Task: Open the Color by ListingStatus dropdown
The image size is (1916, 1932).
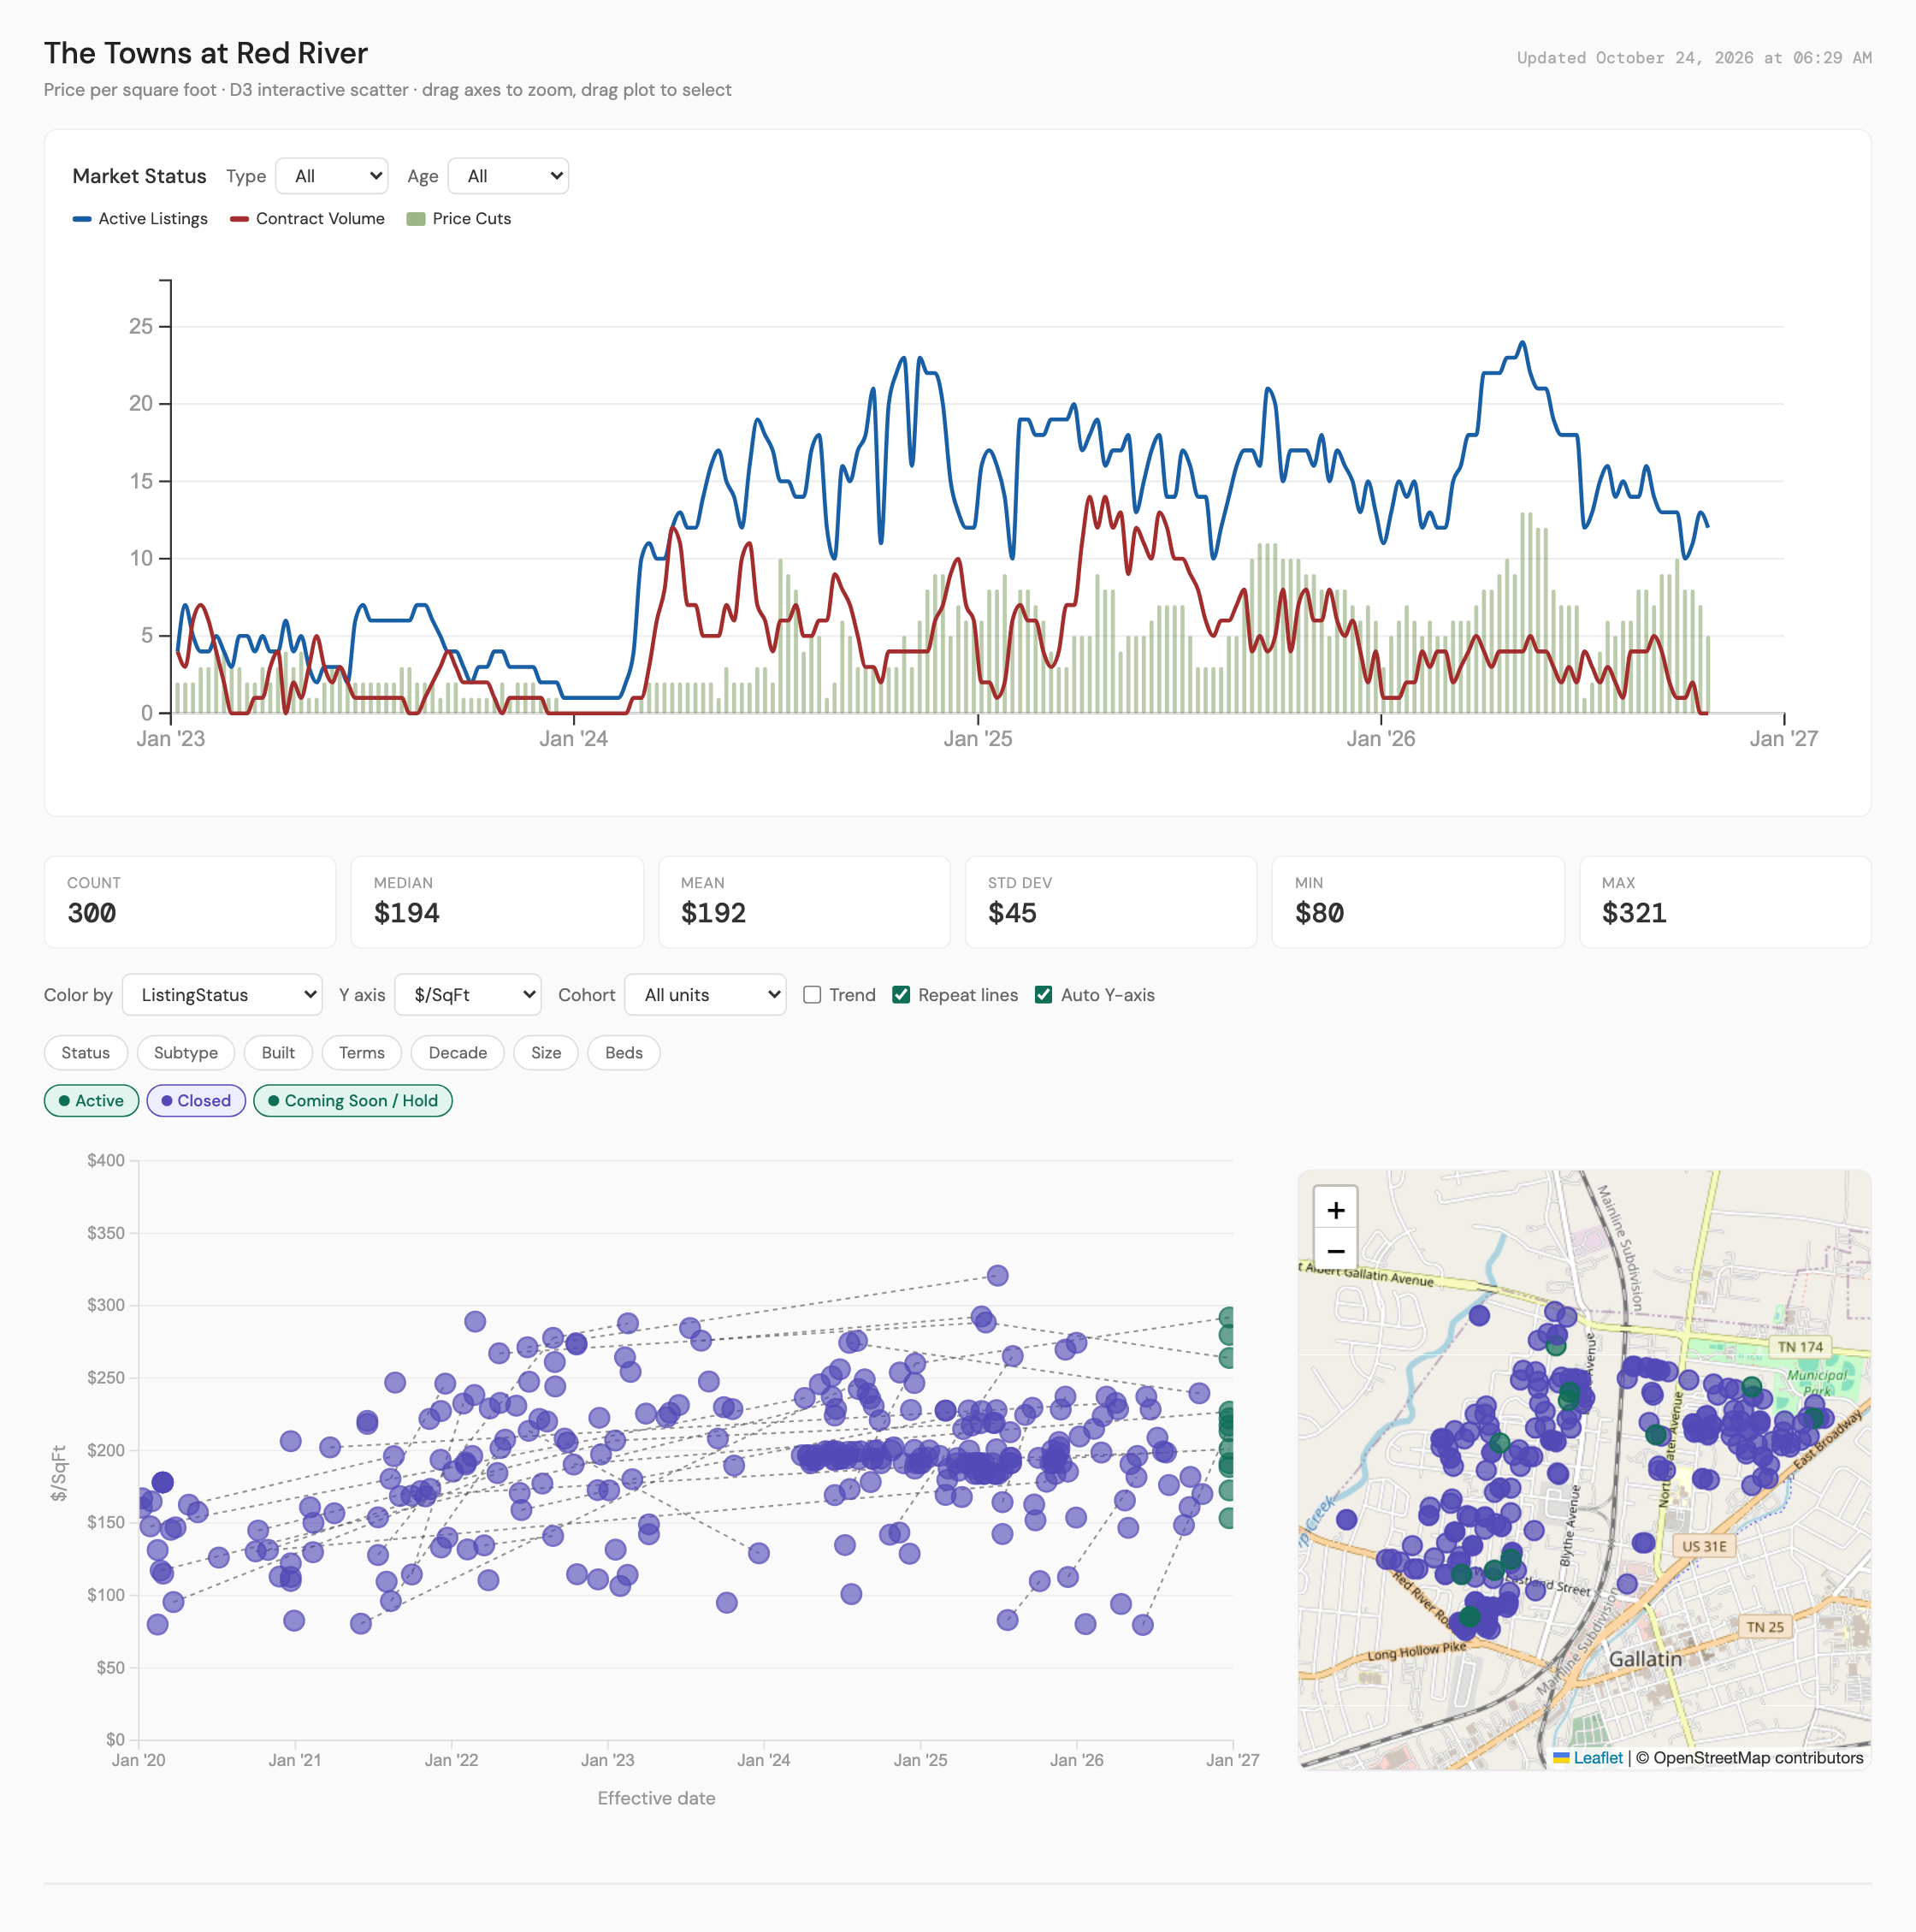Action: coord(222,995)
